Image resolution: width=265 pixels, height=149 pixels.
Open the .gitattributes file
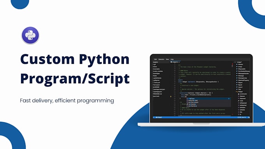pyautogui.click(x=157, y=78)
